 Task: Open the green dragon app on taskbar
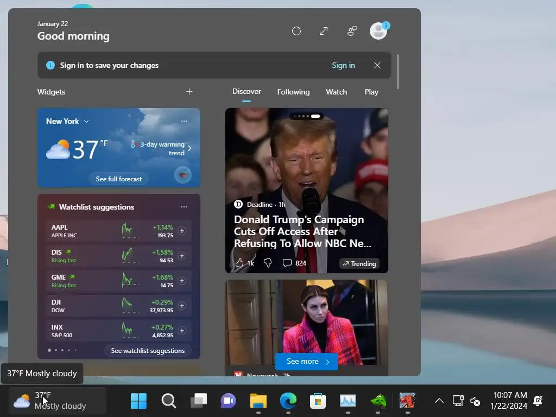click(x=378, y=401)
